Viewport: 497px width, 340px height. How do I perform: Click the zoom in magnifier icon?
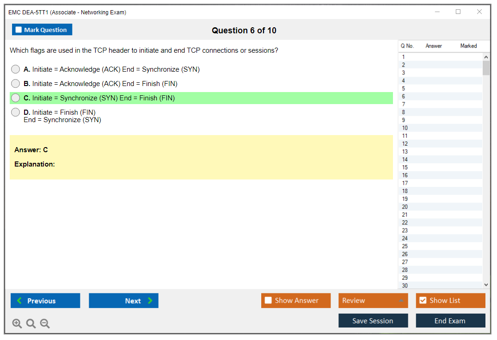pyautogui.click(x=17, y=323)
